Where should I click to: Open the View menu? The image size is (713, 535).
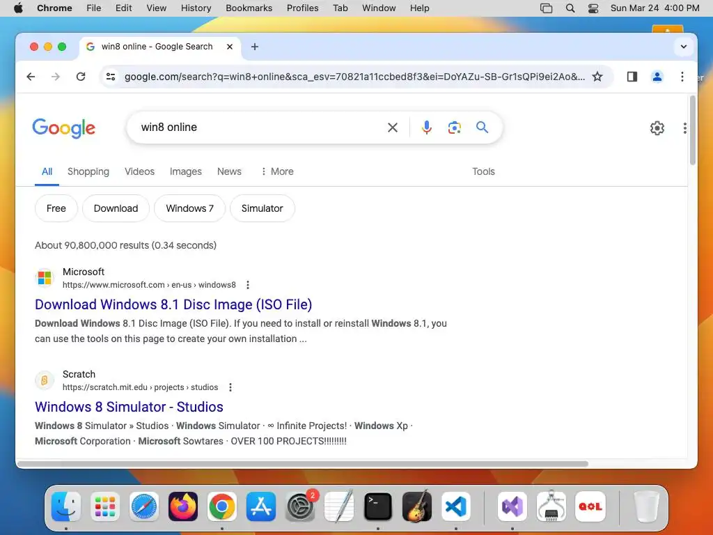pos(157,8)
